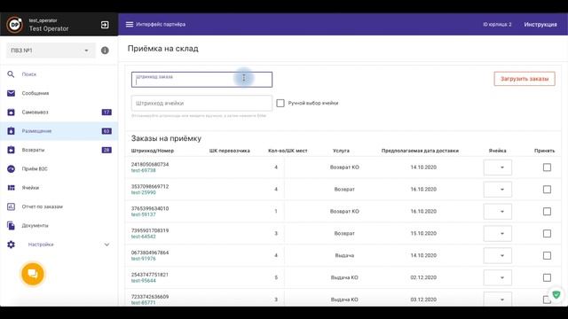Open order link test-59137
The height and width of the screenshot is (319, 568).
(144, 214)
